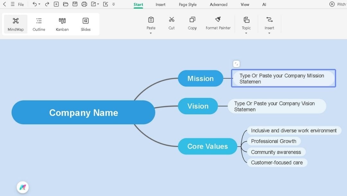Save the current mind map
This screenshot has width=347, height=196.
[x=75, y=4]
